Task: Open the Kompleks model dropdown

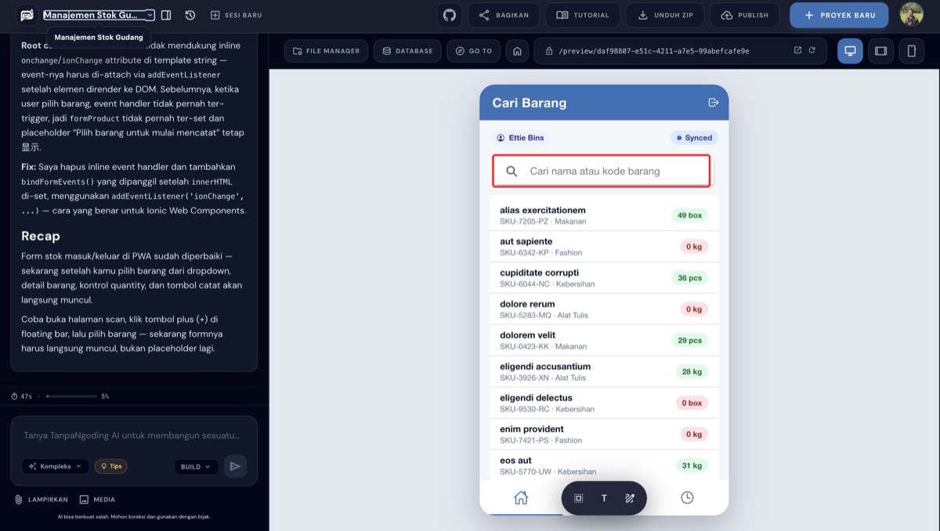Action: (x=55, y=466)
